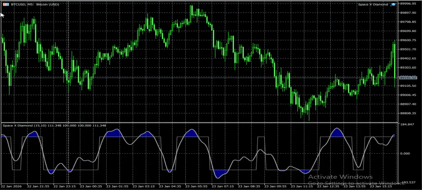The height and width of the screenshot is (190, 422).
Task: Click the Space X Diamond expert label
Action: pyautogui.click(x=373, y=4)
